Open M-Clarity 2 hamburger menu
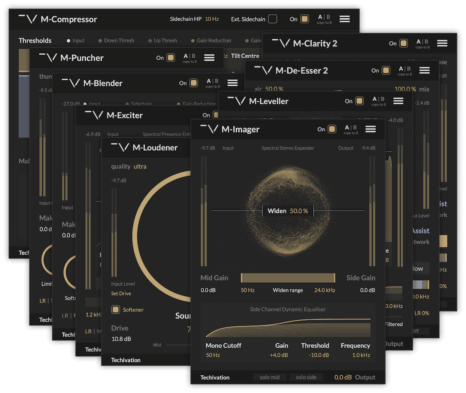Image resolution: width=466 pixels, height=393 pixels. click(442, 44)
